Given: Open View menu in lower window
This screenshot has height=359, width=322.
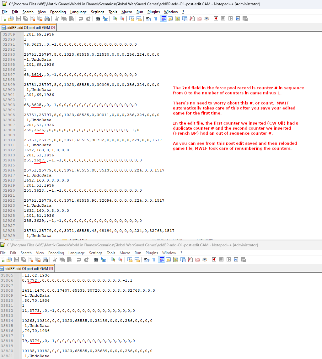Looking at the screenshot, I should pyautogui.click(x=40, y=253).
